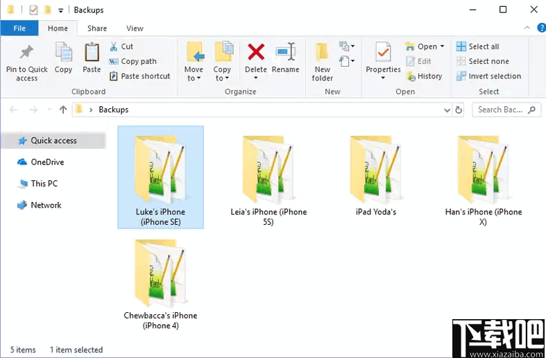
Task: Click Select none
Action: 483,61
